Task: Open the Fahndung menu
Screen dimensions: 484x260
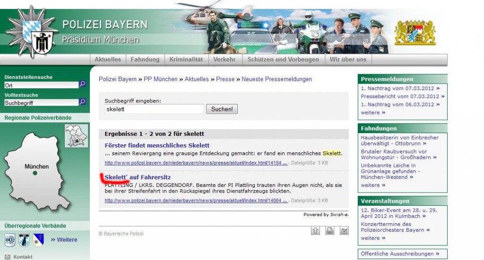Action: point(145,59)
